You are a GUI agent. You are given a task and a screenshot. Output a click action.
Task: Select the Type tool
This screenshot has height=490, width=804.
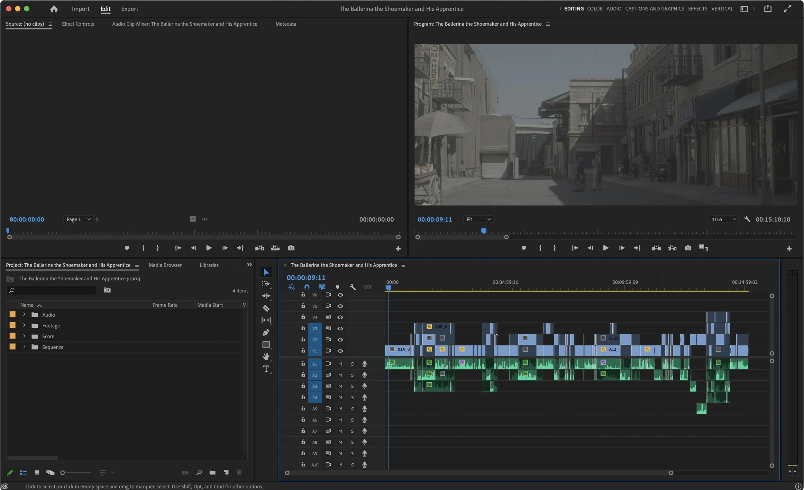coord(266,369)
